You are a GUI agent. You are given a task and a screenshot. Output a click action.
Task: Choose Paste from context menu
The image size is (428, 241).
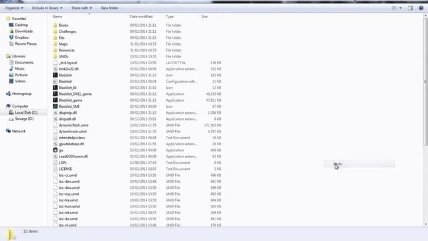pos(359,164)
